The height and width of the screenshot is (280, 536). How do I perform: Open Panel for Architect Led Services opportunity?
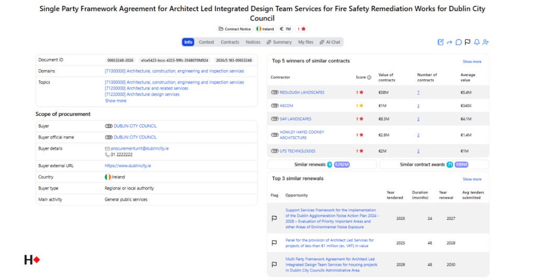pos(330,243)
